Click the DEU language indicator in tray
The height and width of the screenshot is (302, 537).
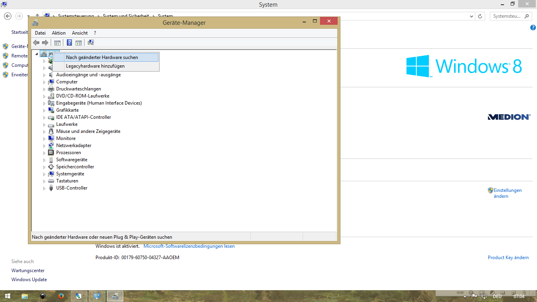(497, 296)
